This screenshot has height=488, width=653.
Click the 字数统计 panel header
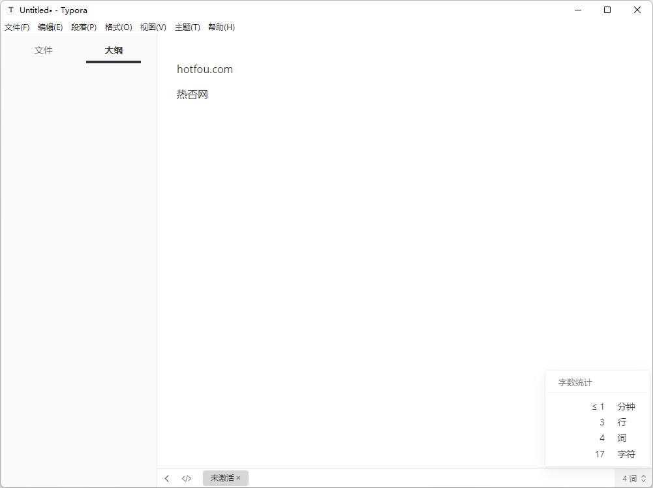(x=575, y=382)
